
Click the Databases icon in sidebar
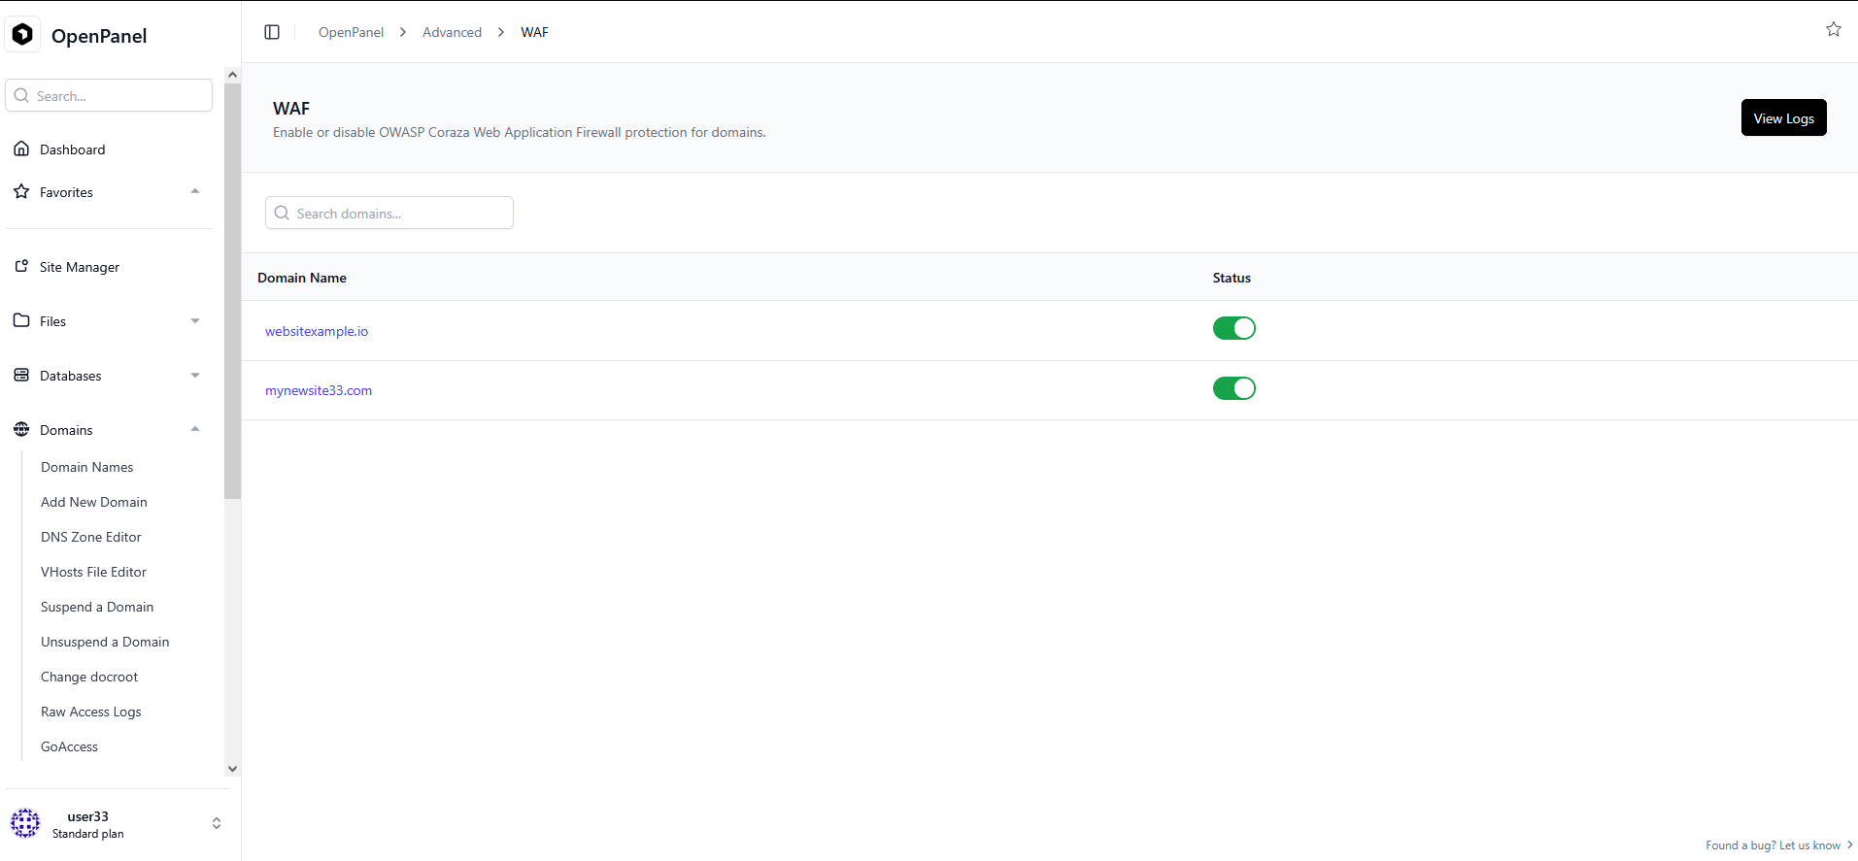21,375
